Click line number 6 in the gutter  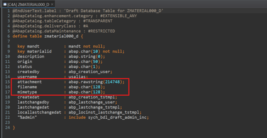(9, 36)
